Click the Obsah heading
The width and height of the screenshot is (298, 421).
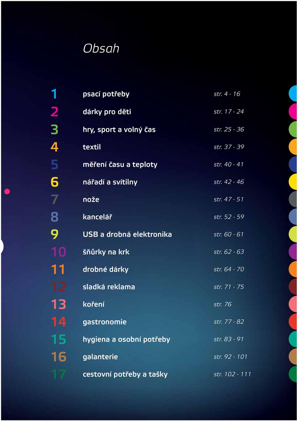coord(101,49)
